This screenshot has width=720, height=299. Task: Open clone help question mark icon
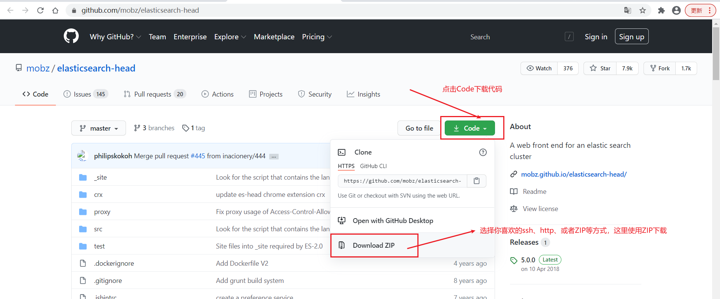[x=483, y=152]
